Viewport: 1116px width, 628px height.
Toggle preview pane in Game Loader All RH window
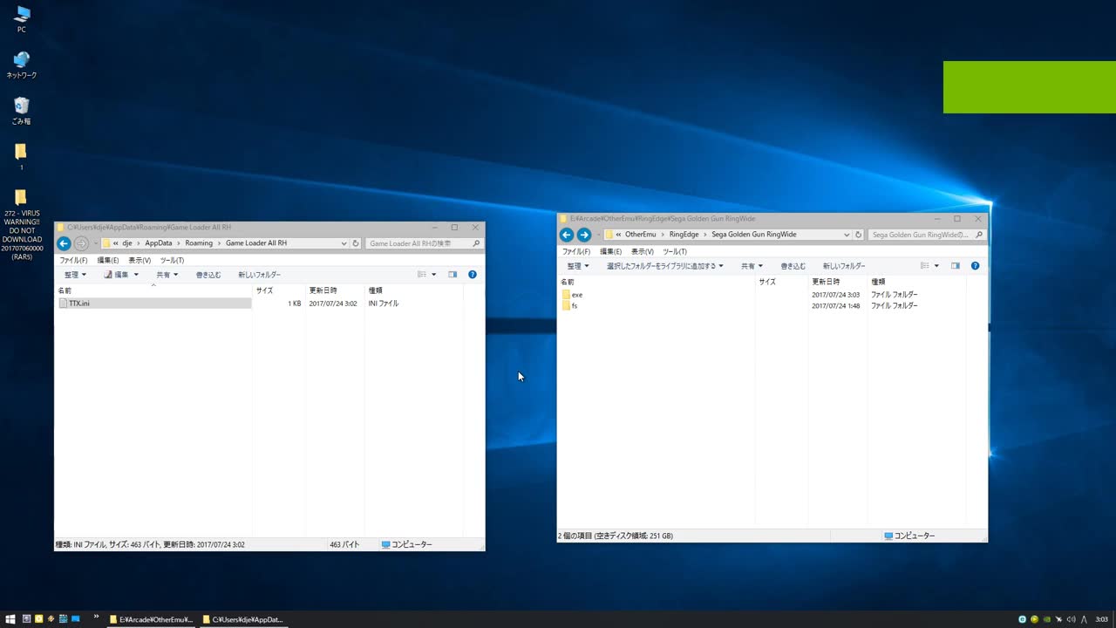[453, 275]
